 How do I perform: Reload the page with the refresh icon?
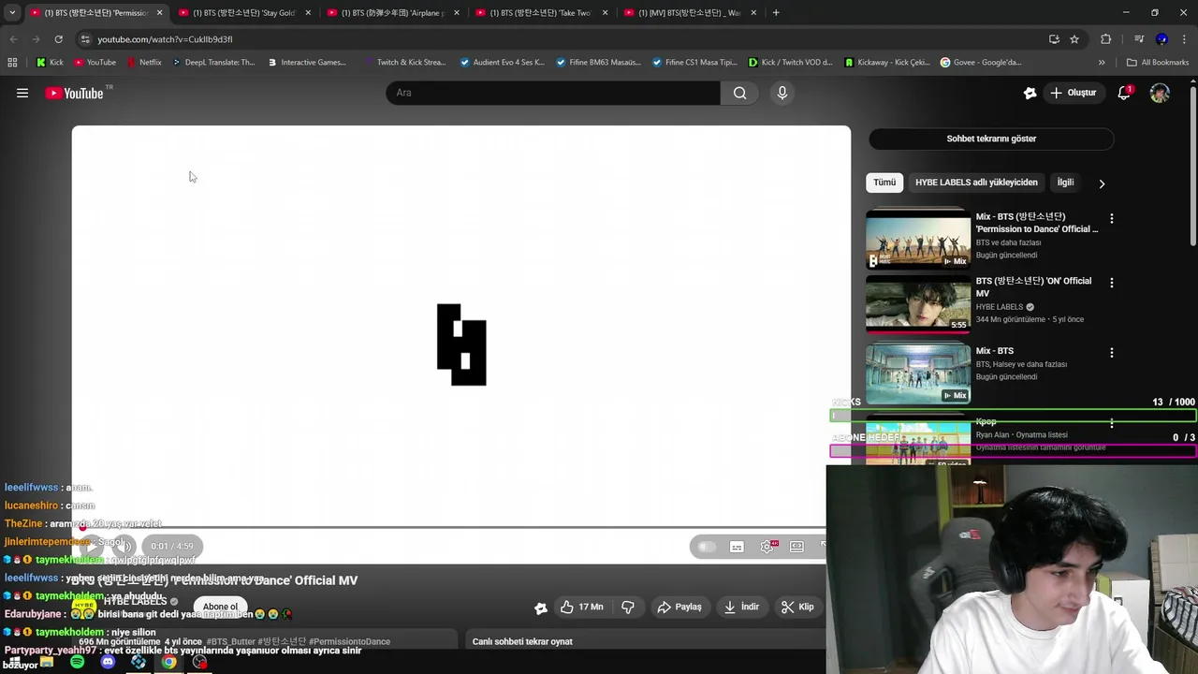coord(58,39)
